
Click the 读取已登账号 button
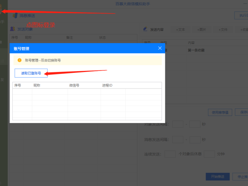(31, 73)
